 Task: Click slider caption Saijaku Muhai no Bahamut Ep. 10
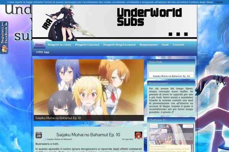(x=58, y=118)
